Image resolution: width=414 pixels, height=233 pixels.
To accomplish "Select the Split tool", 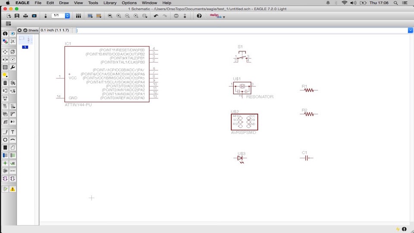I will point(5,122).
